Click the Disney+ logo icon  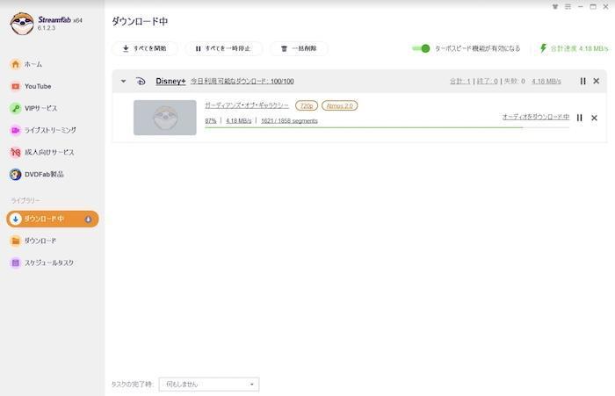coord(141,81)
